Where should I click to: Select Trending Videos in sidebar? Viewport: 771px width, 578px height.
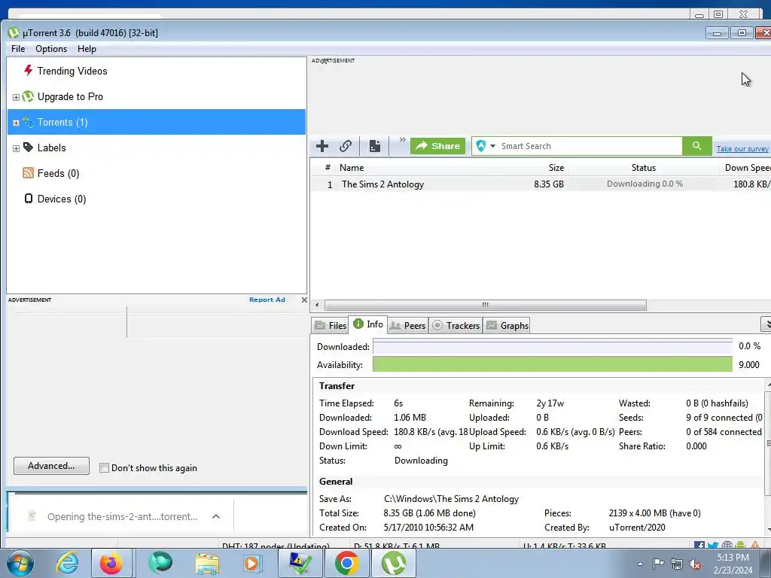(x=72, y=71)
